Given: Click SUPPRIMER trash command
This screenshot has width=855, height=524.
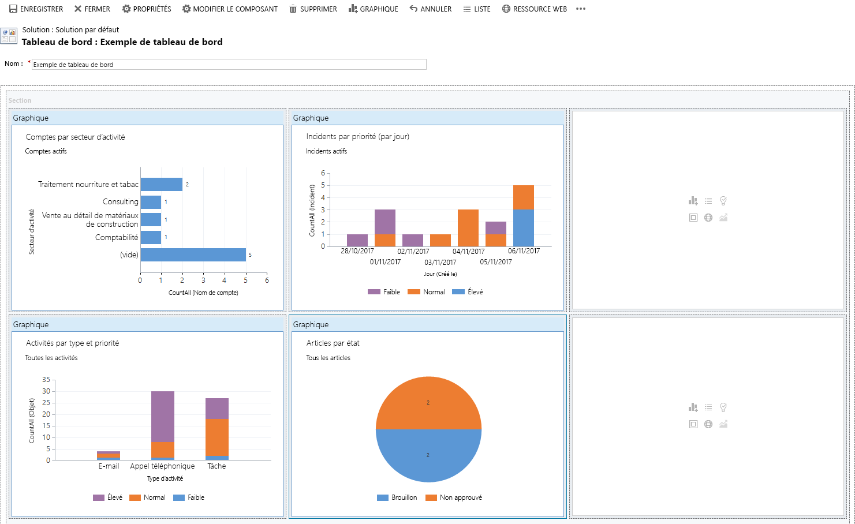Looking at the screenshot, I should [x=313, y=9].
